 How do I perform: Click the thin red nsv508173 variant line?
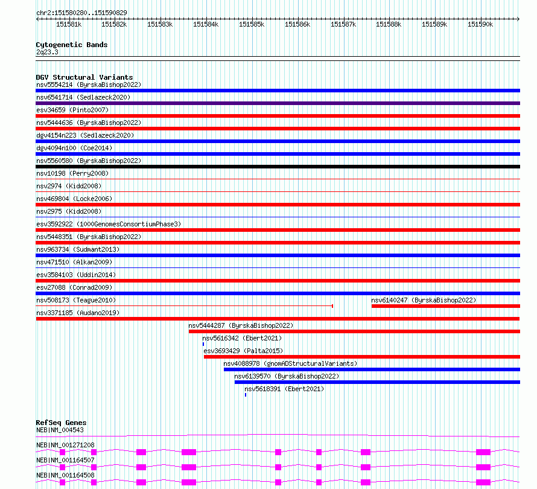pos(184,305)
